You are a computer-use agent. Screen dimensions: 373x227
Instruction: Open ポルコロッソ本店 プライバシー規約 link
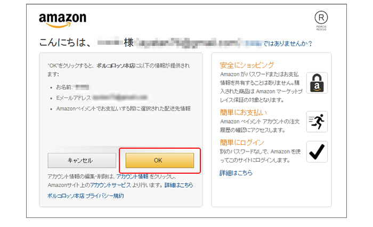click(x=85, y=196)
